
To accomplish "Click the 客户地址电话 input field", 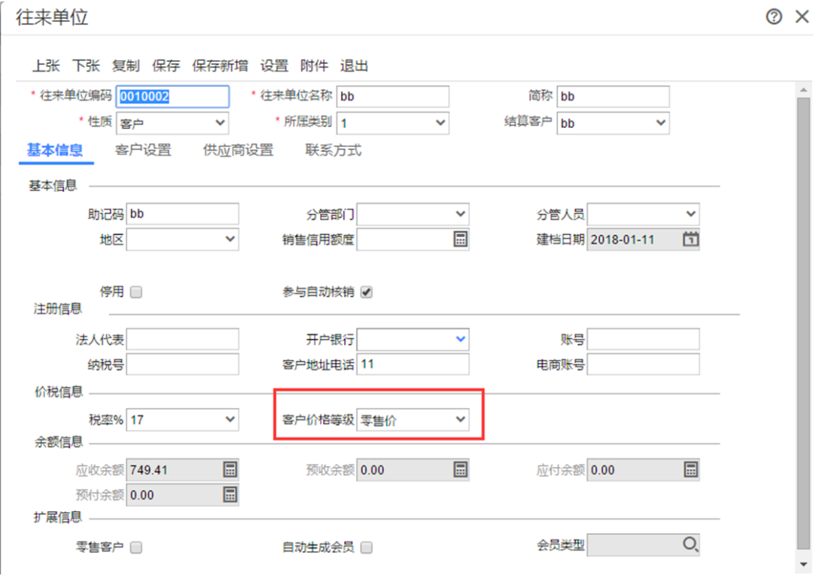I will [413, 364].
